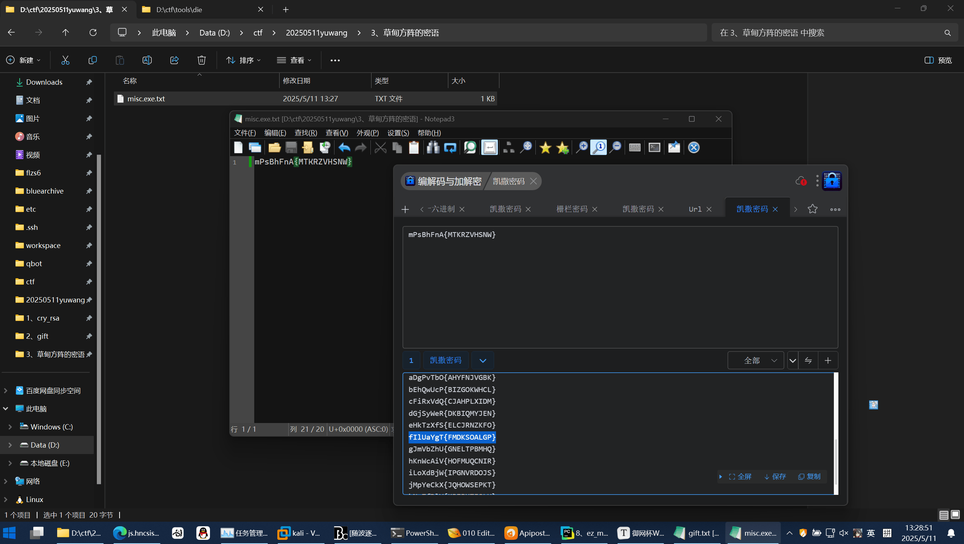
Task: Expand the Windows (C:) drive tree node
Action: pos(10,427)
